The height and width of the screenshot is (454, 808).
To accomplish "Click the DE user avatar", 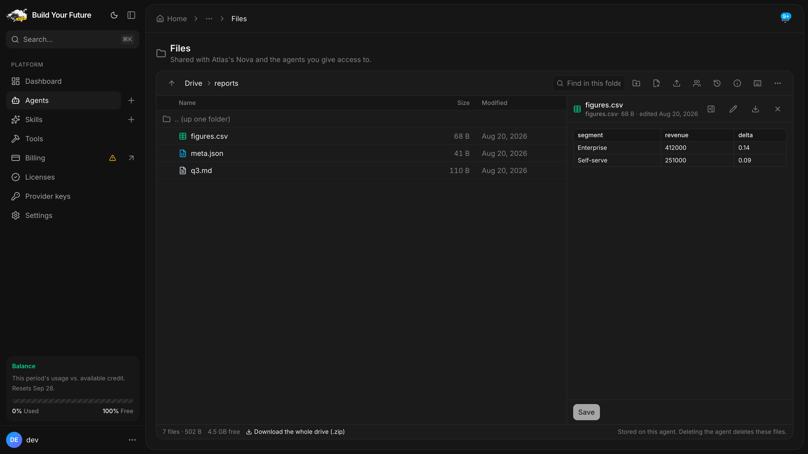I will coord(14,440).
